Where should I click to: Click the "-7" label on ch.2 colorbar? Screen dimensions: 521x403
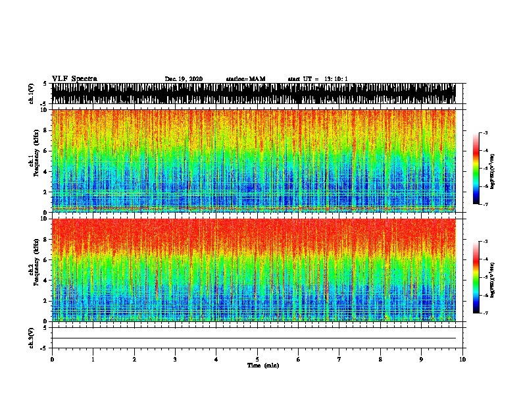(x=485, y=313)
